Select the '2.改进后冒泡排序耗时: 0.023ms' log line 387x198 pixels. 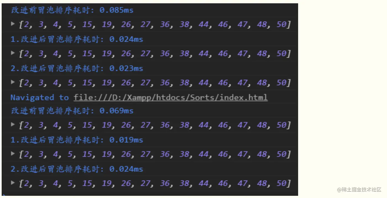(x=77, y=68)
